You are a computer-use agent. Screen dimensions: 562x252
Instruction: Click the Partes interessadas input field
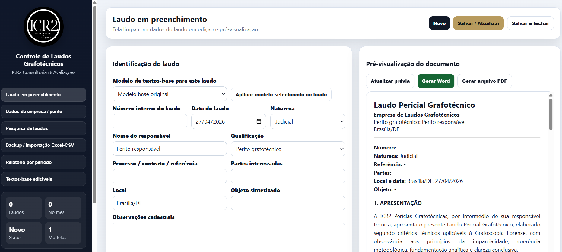287,176
